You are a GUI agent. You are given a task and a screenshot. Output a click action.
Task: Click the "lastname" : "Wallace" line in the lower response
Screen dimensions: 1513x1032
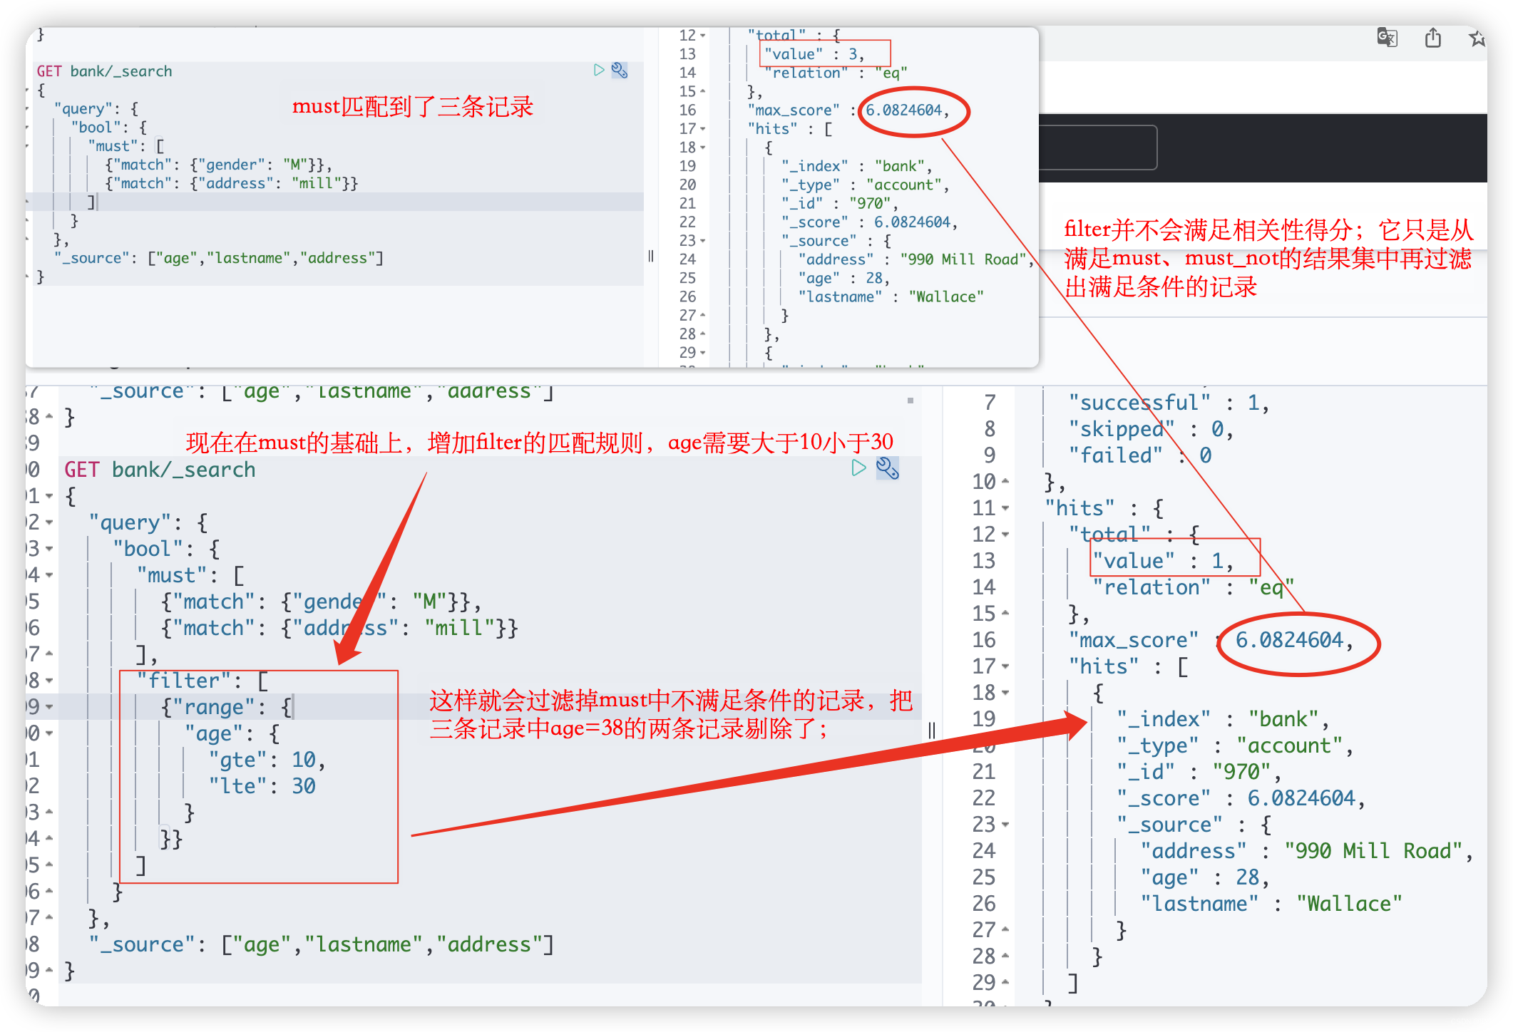click(x=1271, y=904)
